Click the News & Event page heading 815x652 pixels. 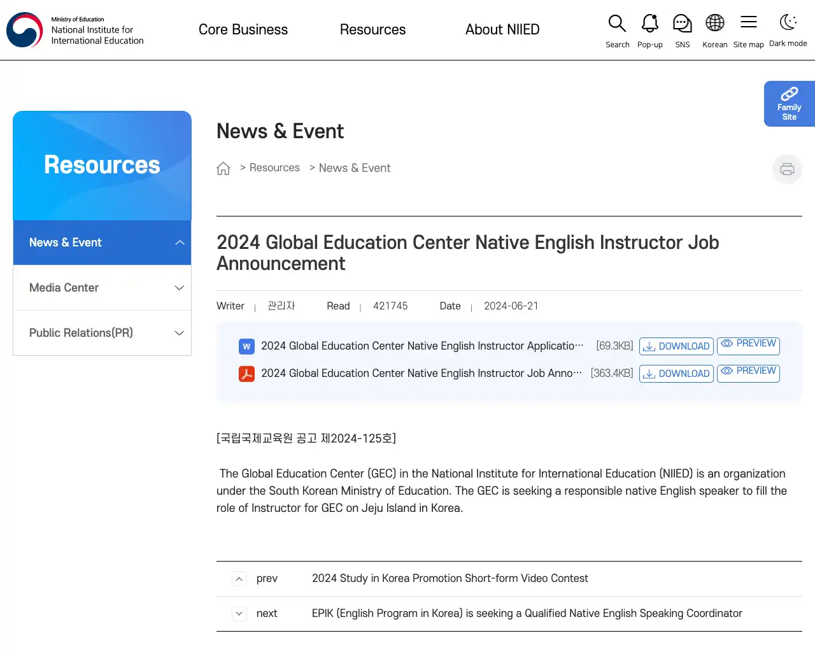[x=280, y=131]
